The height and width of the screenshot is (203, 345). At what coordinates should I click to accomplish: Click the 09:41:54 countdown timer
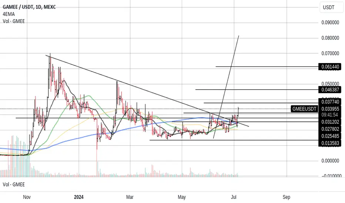point(329,115)
